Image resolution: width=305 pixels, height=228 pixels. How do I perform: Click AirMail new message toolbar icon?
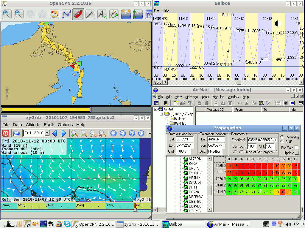[175, 103]
